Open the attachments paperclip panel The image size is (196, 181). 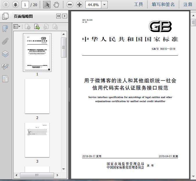(x=5, y=41)
